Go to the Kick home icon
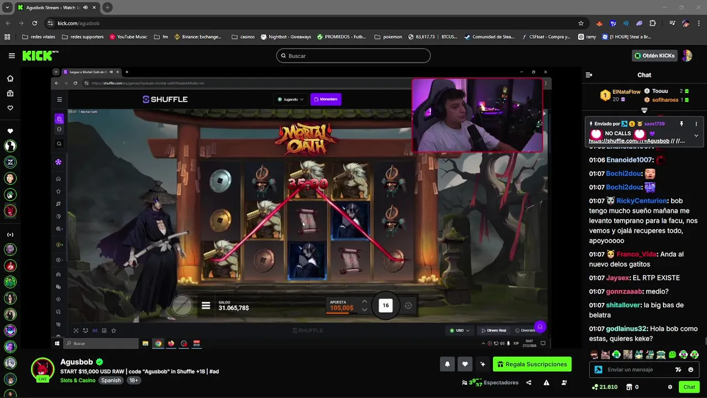Viewport: 707px width, 398px height. point(10,78)
